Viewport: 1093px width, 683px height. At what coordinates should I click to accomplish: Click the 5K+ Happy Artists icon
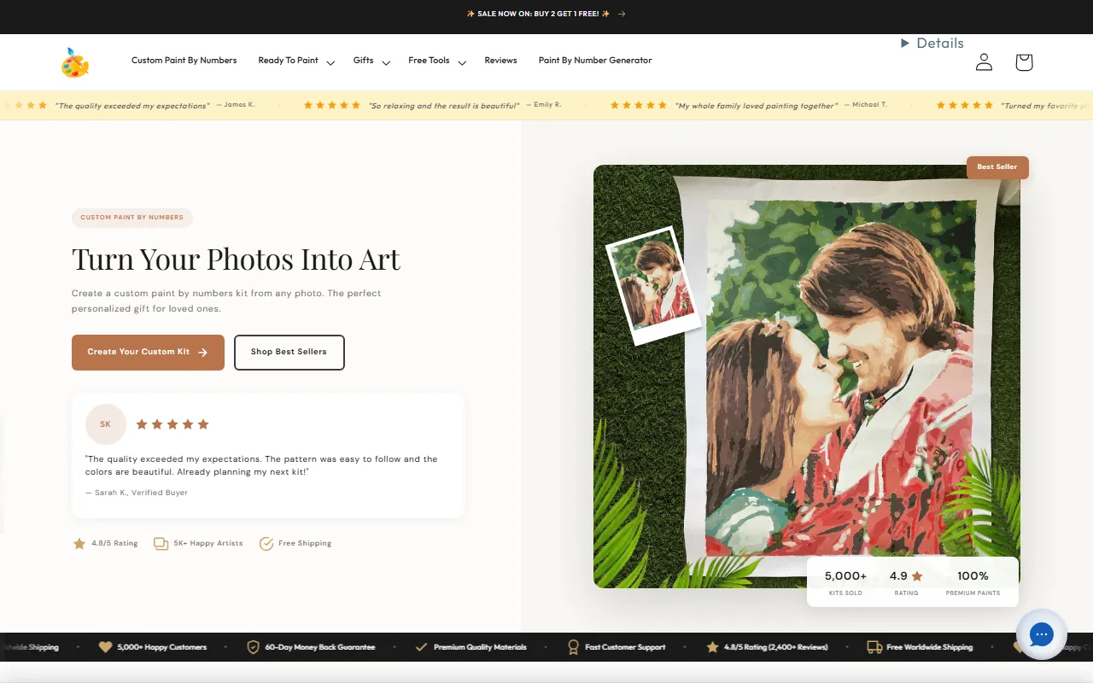click(161, 544)
